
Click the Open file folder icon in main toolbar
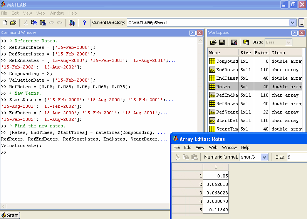point(13,23)
